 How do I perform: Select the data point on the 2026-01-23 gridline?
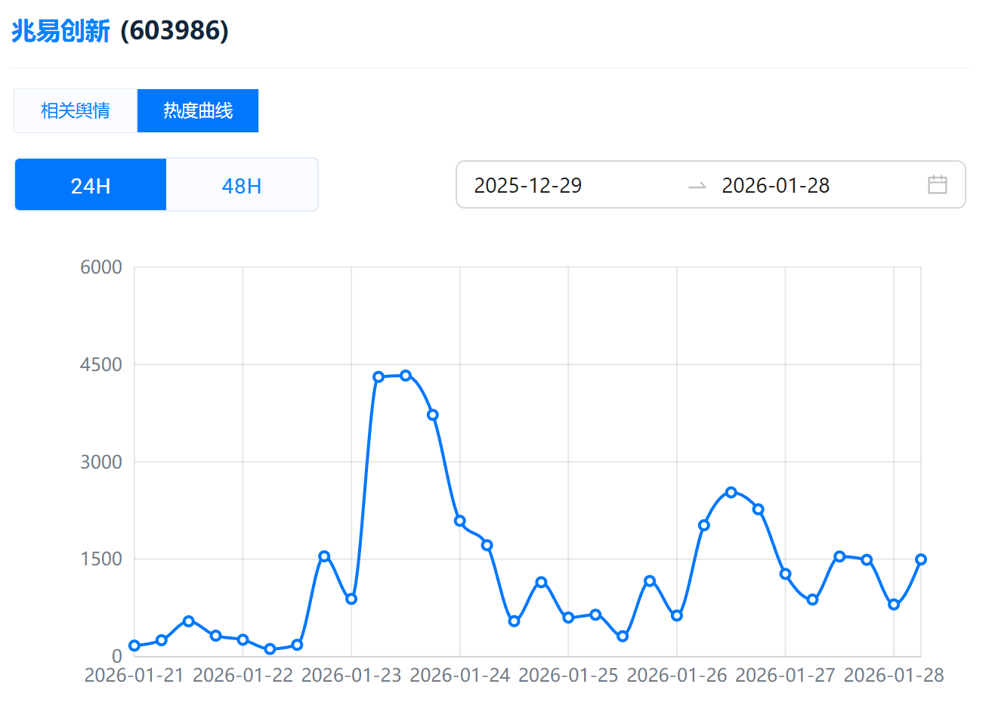351,599
